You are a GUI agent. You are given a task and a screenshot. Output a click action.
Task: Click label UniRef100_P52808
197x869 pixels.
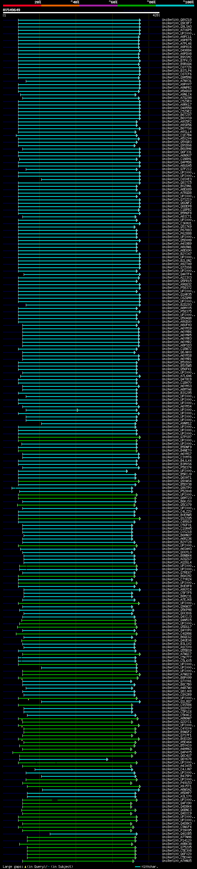tap(177, 491)
